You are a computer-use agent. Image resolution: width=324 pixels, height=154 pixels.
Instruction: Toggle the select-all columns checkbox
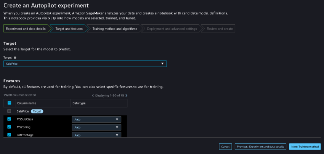(9, 103)
